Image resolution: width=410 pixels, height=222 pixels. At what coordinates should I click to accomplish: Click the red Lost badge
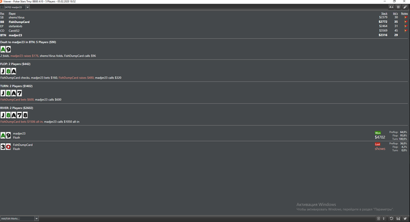tap(377, 144)
